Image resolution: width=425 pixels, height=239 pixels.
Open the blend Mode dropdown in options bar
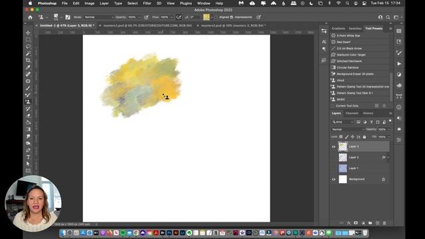point(99,17)
